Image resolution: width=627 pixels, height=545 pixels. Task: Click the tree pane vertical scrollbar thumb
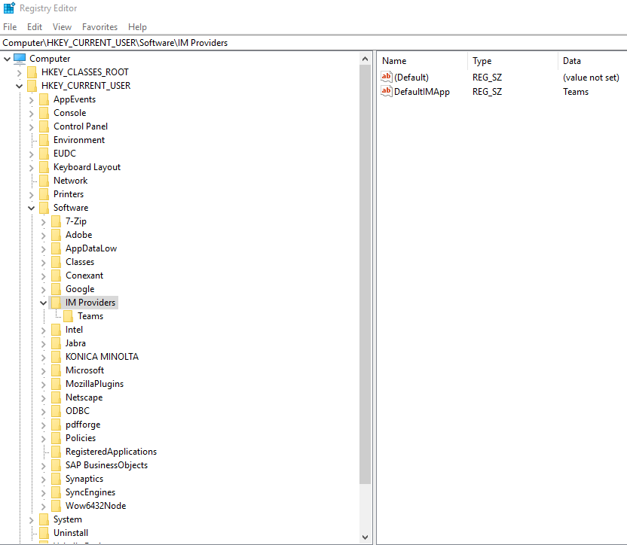[365, 275]
